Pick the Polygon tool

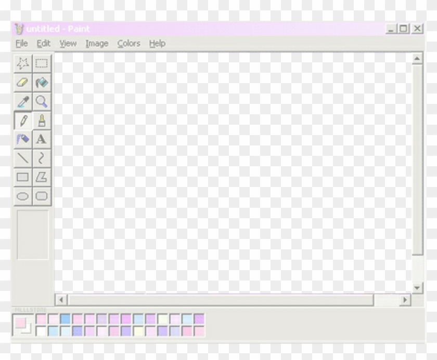click(x=42, y=177)
